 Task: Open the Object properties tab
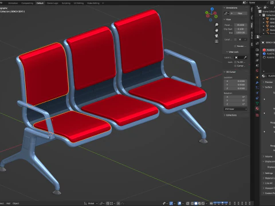click(x=257, y=77)
